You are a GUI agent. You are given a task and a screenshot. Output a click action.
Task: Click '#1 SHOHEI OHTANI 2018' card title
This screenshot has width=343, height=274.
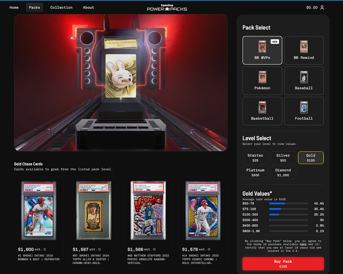pos(35,255)
